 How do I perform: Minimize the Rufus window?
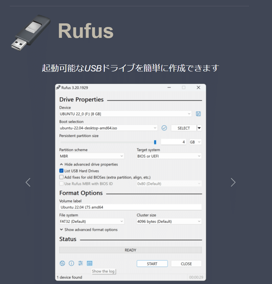pyautogui.click(x=169, y=88)
